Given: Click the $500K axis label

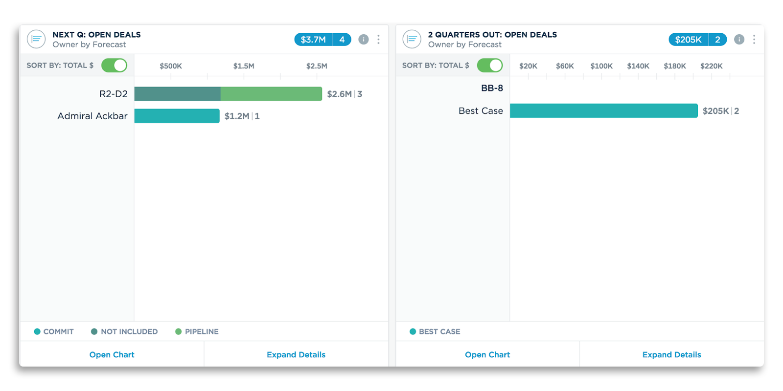Looking at the screenshot, I should (x=171, y=66).
